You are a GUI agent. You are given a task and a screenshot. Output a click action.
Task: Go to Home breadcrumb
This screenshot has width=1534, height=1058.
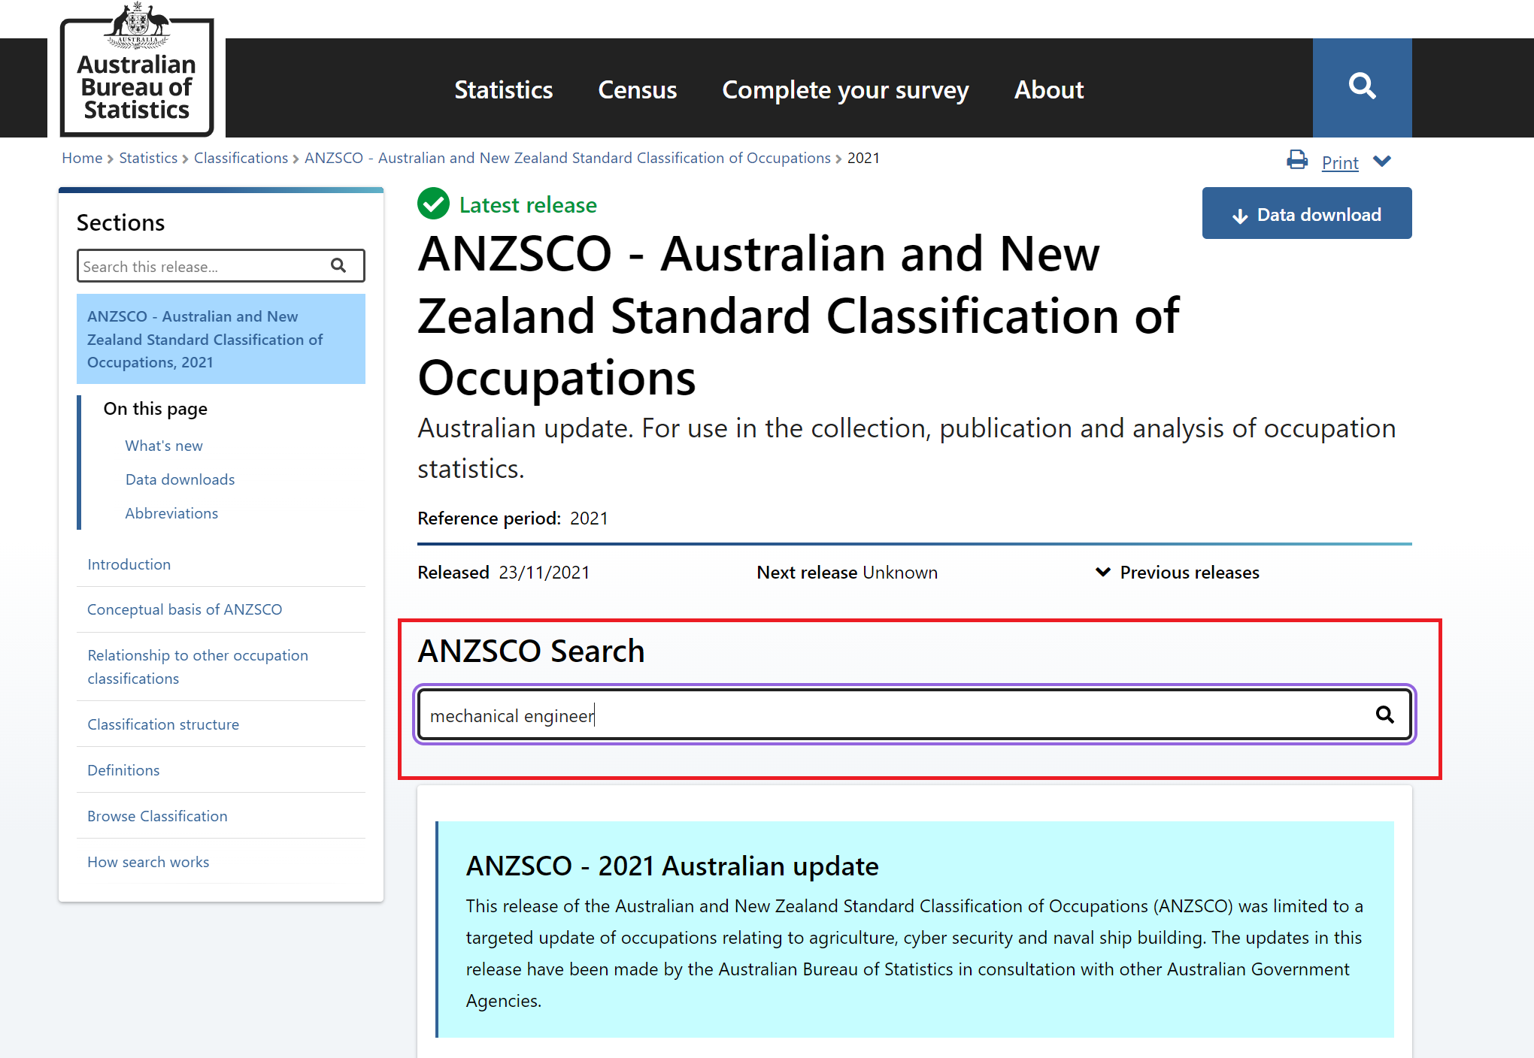click(82, 158)
